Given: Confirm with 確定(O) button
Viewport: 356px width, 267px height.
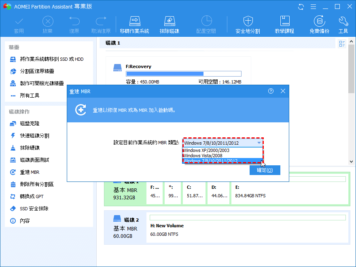Looking at the screenshot, I should [x=265, y=170].
